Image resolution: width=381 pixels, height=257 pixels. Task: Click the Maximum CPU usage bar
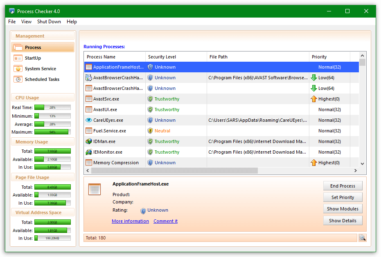click(52, 132)
